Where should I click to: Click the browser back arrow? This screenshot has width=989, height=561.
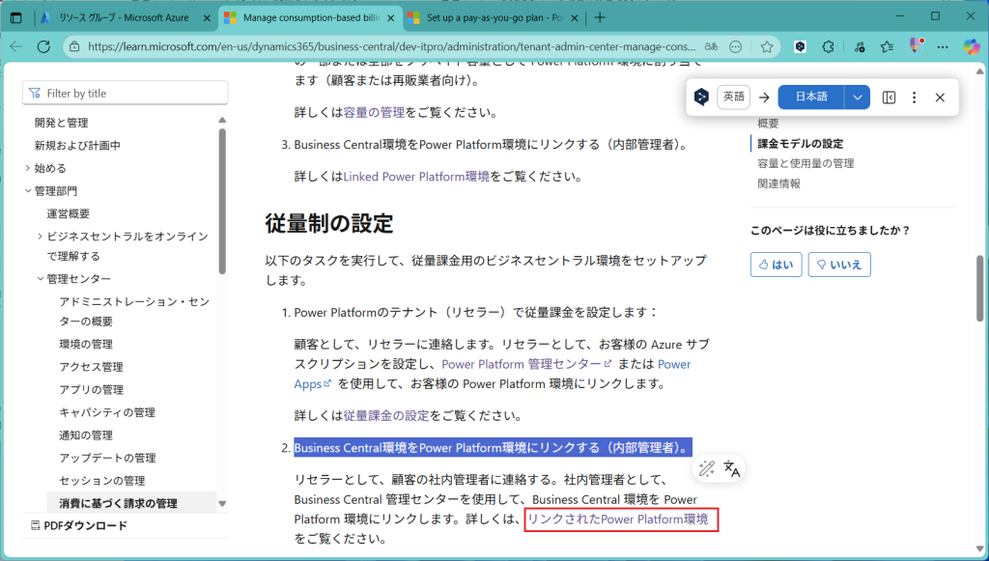pos(16,46)
